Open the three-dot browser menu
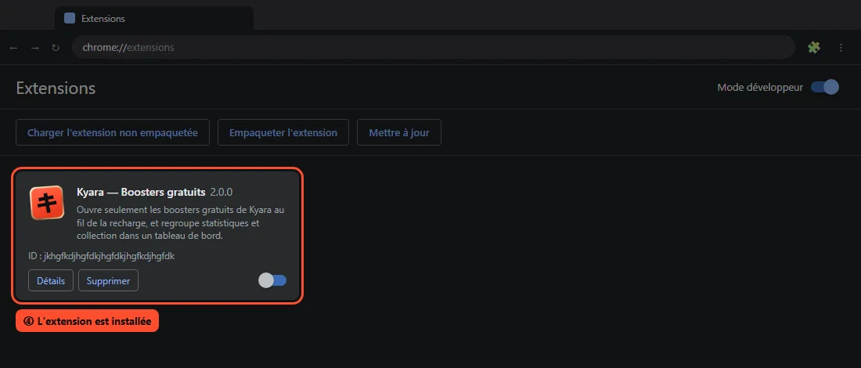This screenshot has height=368, width=861. [x=841, y=48]
